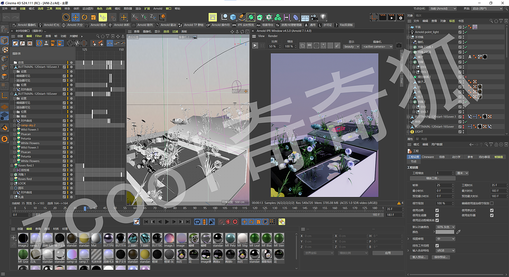Take IPR snapshot with camera icon
The width and height of the screenshot is (509, 277).
tap(399, 46)
